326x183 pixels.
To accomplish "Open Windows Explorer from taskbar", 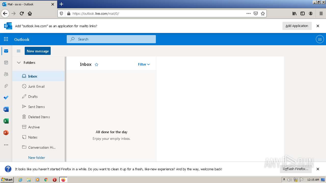I will 29,180.
